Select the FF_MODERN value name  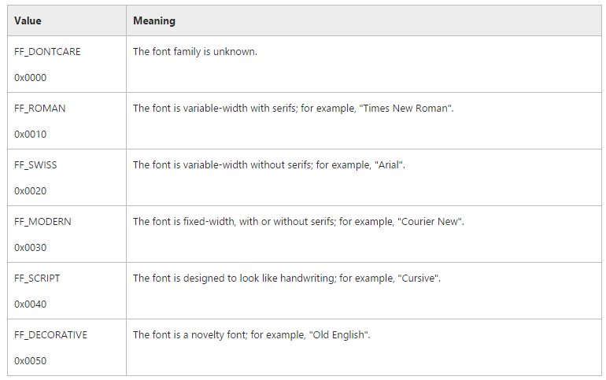(x=42, y=222)
